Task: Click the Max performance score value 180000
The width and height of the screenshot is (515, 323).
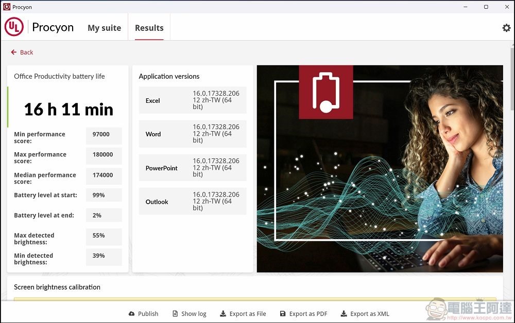Action: pos(104,156)
